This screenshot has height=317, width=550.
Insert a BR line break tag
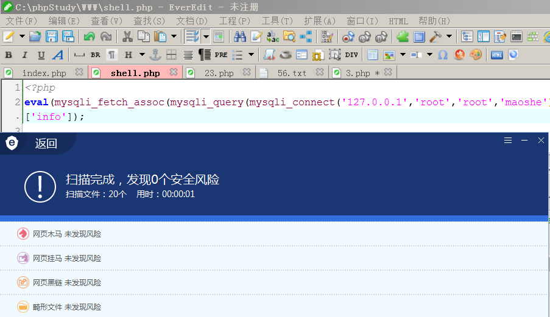point(96,55)
